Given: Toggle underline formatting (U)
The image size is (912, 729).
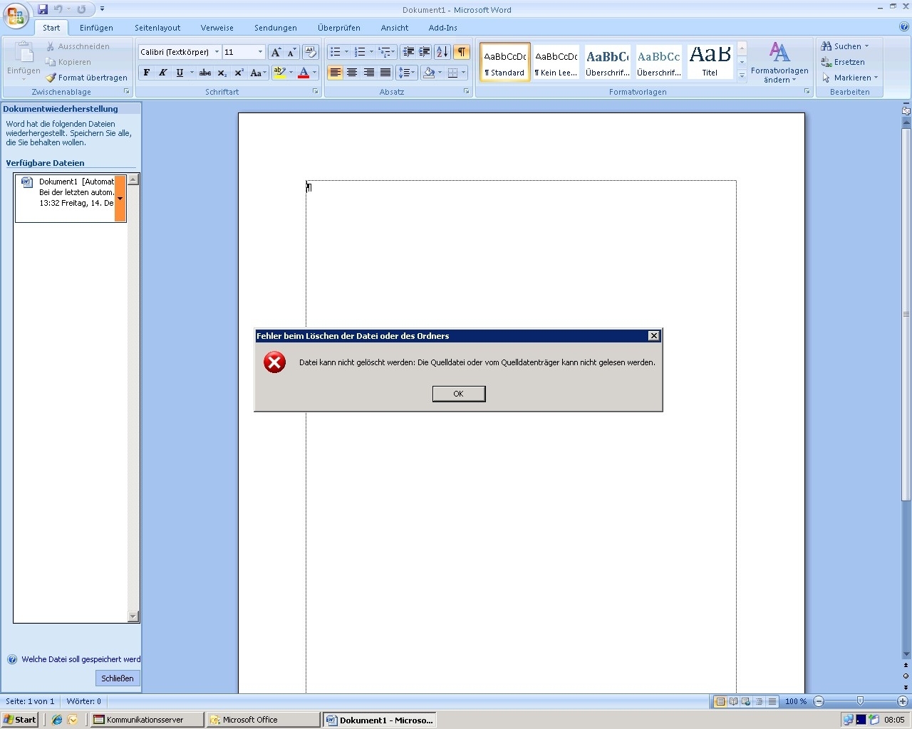Looking at the screenshot, I should pos(180,73).
